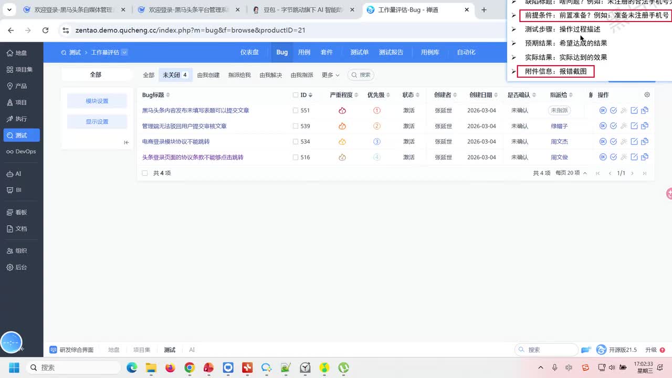Open 文档 in left sidebar
The image size is (672, 378).
(x=17, y=229)
